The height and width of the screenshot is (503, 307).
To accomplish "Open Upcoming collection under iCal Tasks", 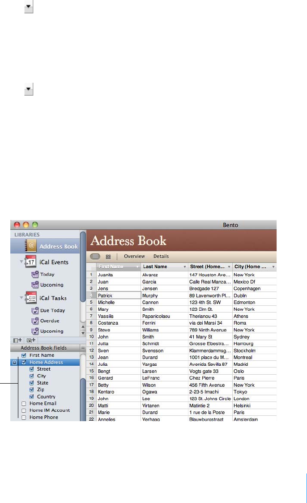I will 35,331.
